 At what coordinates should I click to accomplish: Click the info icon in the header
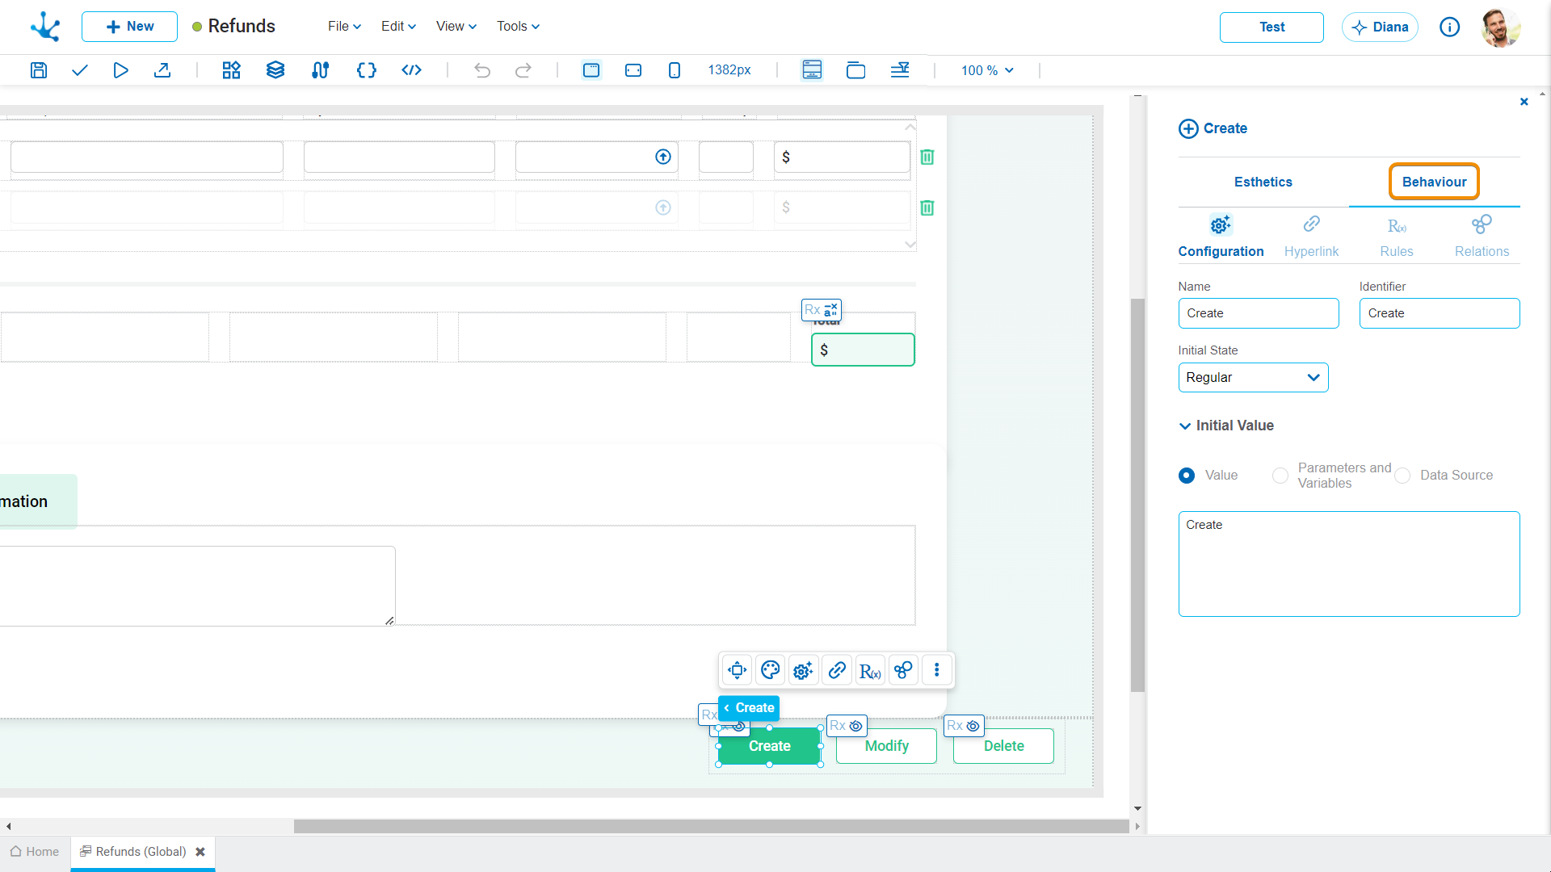click(1450, 27)
